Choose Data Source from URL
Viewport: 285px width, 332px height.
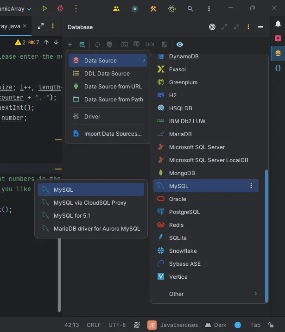coord(108,87)
